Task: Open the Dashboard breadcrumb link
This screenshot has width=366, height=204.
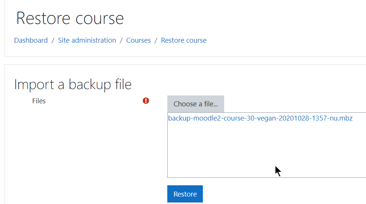Action: pos(31,40)
